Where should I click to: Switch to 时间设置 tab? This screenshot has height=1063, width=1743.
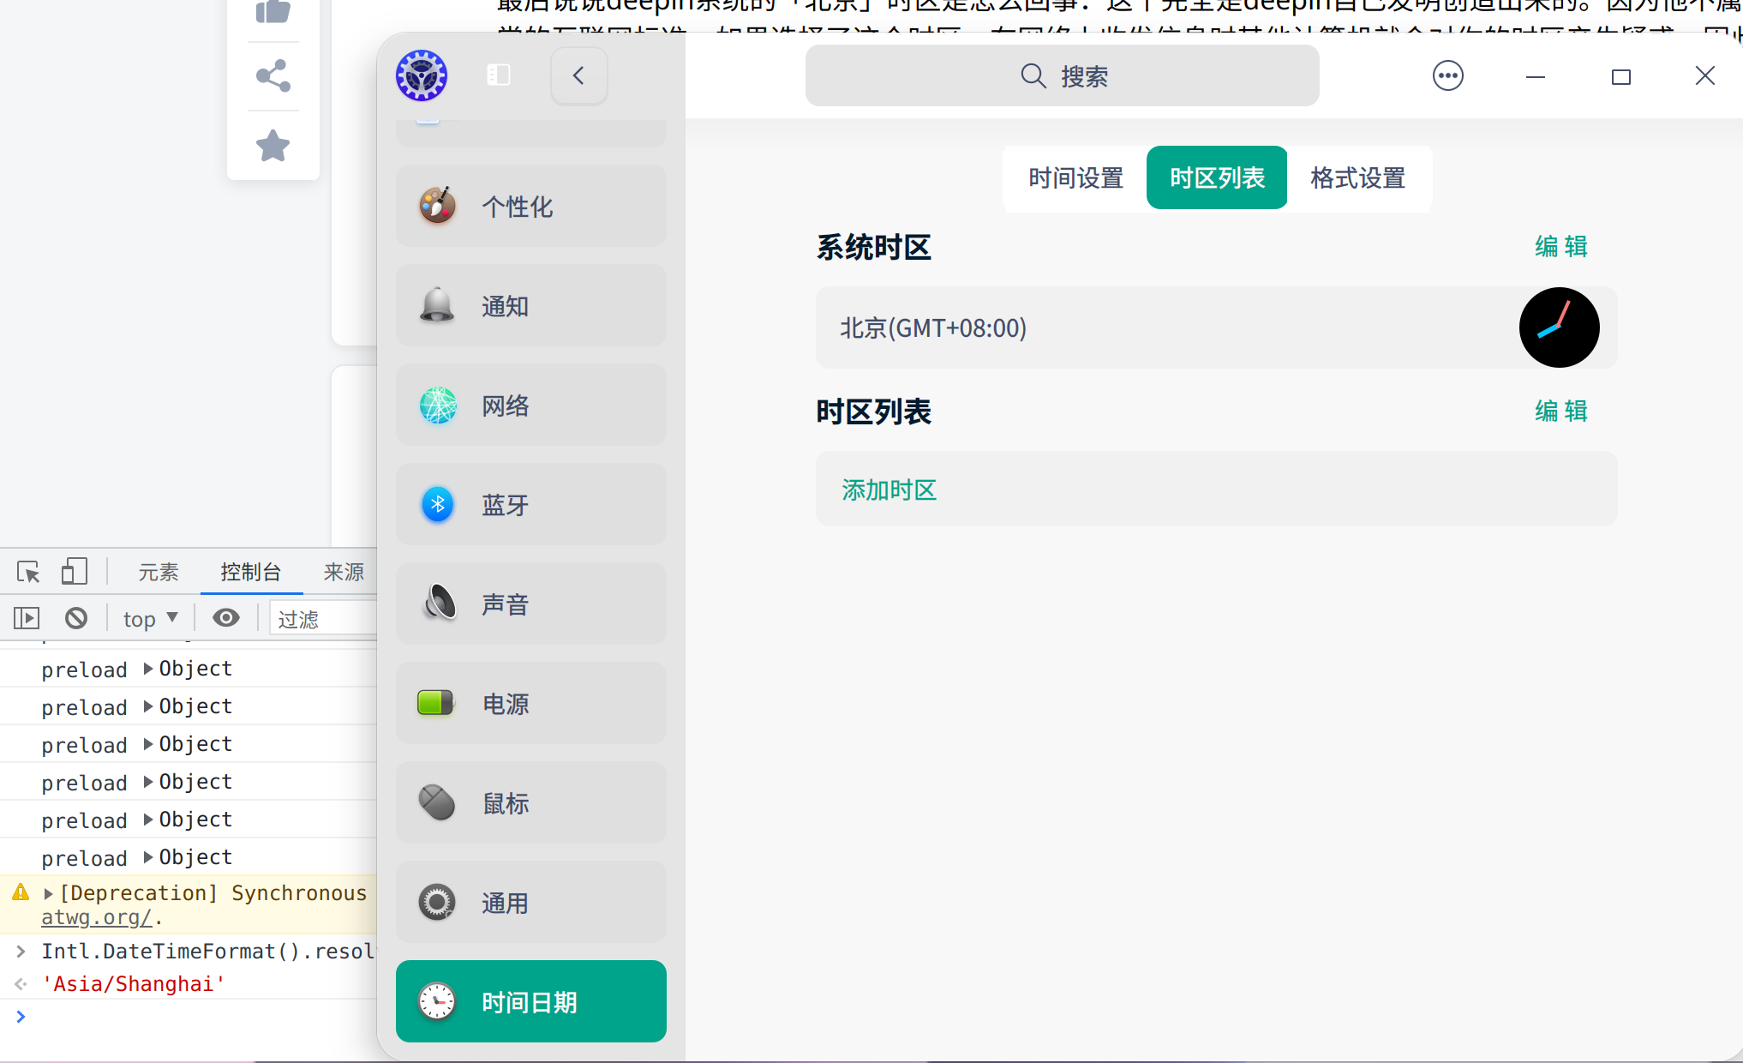click(x=1075, y=178)
